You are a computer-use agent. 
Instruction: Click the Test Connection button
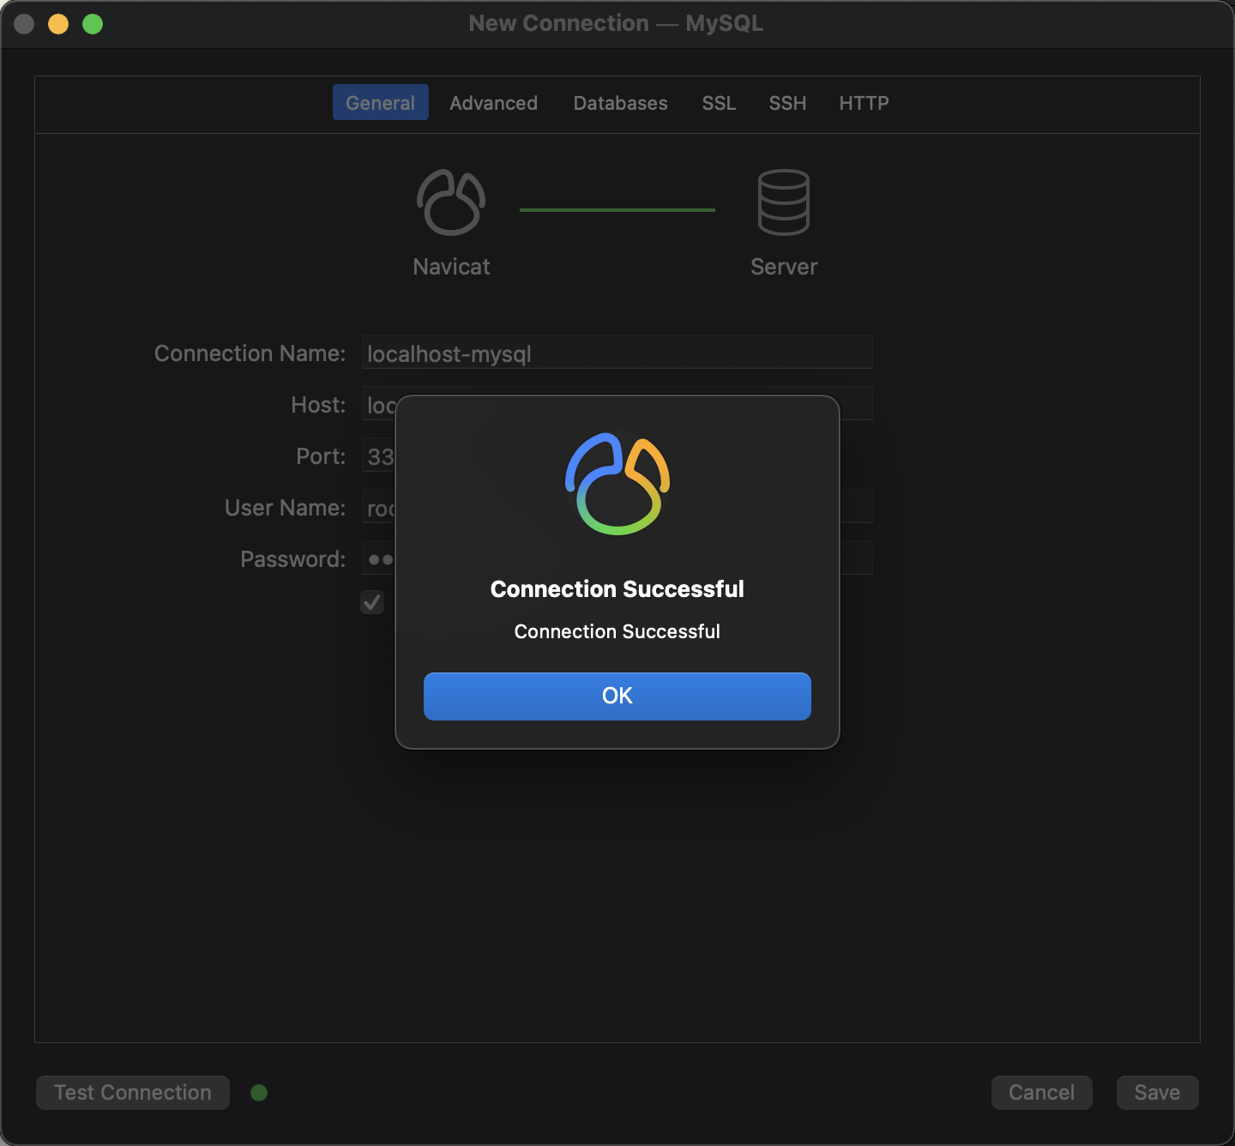(x=133, y=1093)
